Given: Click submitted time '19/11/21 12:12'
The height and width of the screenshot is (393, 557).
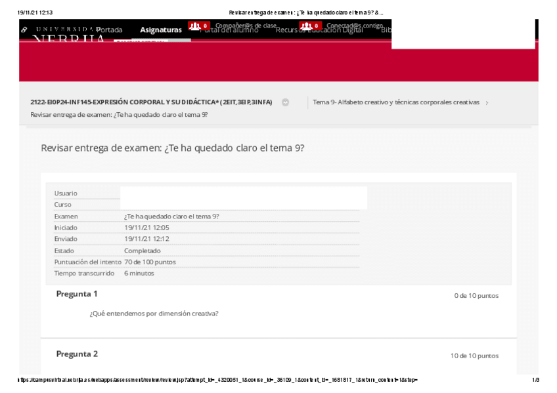Looking at the screenshot, I should (146, 239).
